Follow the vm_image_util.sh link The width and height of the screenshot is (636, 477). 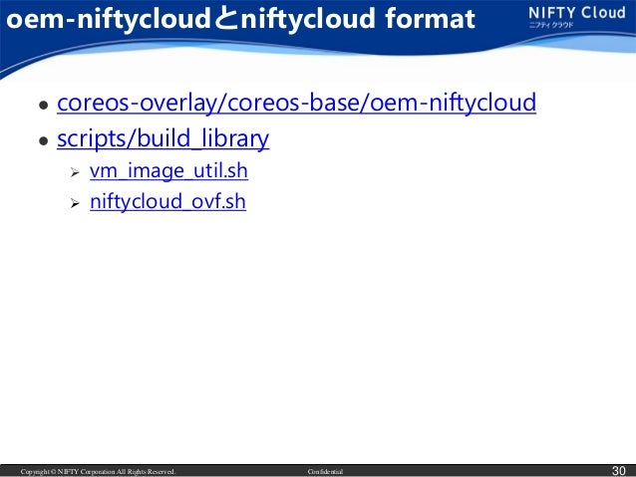(168, 170)
